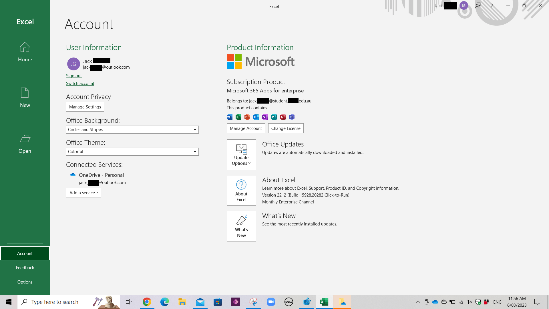Click the share feedback person icon in title bar
The width and height of the screenshot is (549, 309).
click(478, 5)
